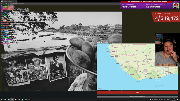Open the notifications center icon
This screenshot has height=101, width=180.
(x=178, y=100)
